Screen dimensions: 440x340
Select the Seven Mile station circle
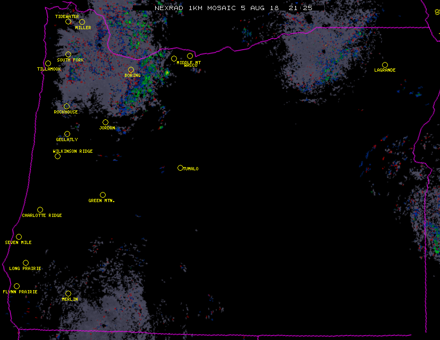click(19, 237)
